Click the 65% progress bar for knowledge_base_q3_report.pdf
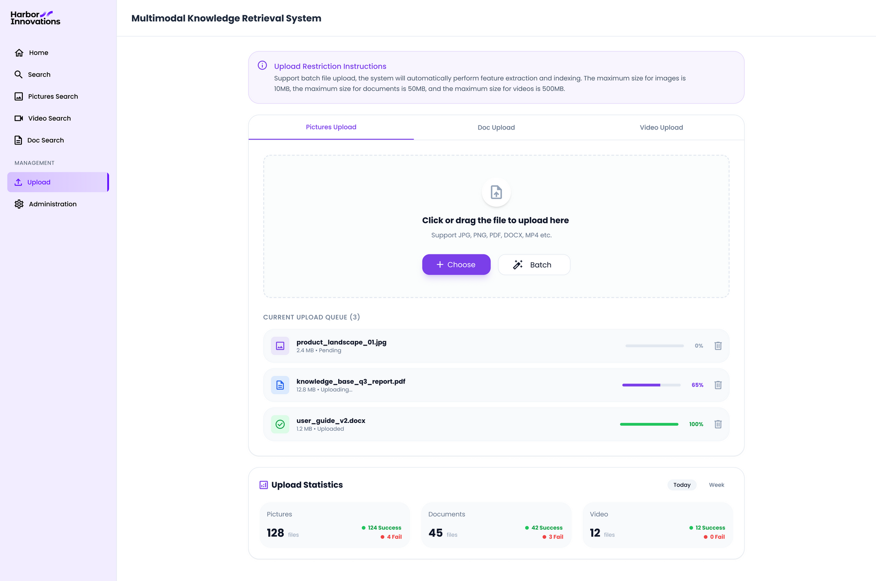876x581 pixels. 651,385
